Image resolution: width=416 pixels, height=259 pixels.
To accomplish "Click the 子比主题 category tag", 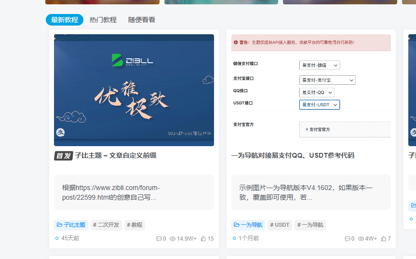I will tap(71, 225).
